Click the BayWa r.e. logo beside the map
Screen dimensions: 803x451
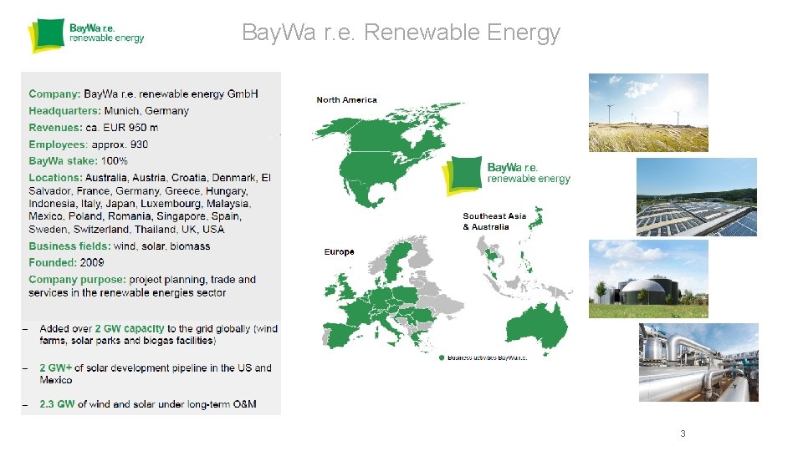click(x=506, y=175)
